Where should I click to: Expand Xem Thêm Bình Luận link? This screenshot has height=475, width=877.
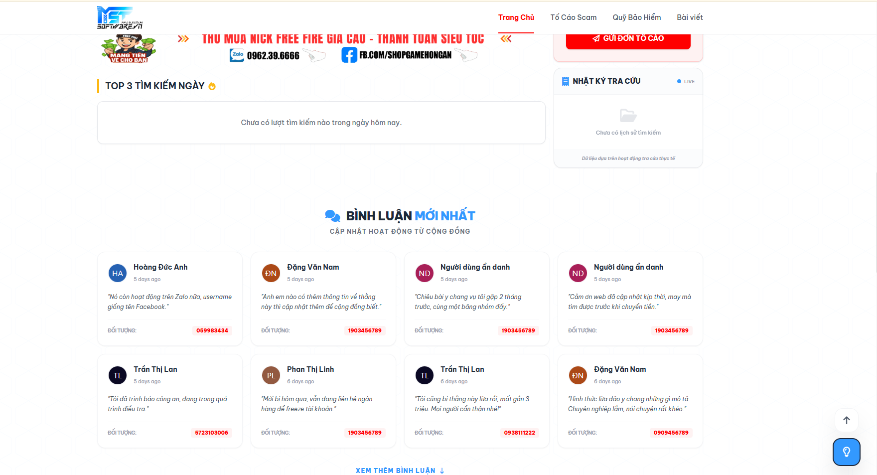[400, 471]
